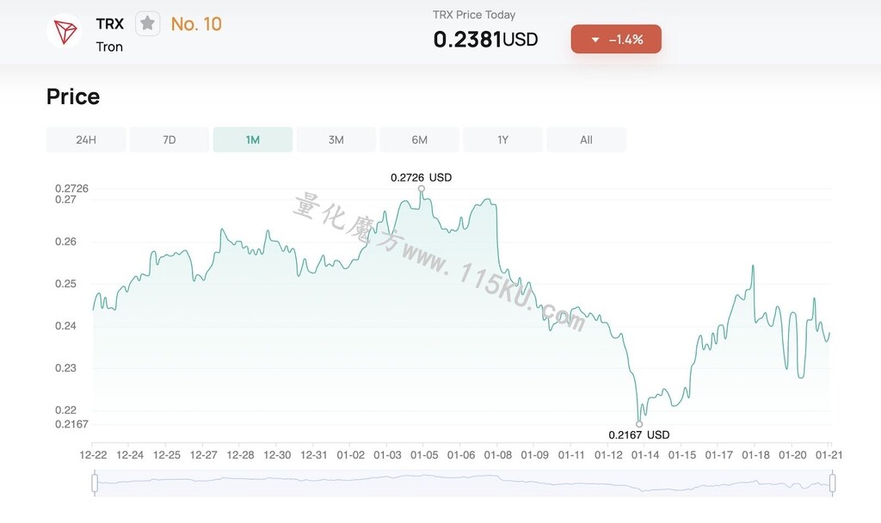Screen dimensions: 881x523
Task: Click the left handle of the range slider
Action: [x=95, y=483]
